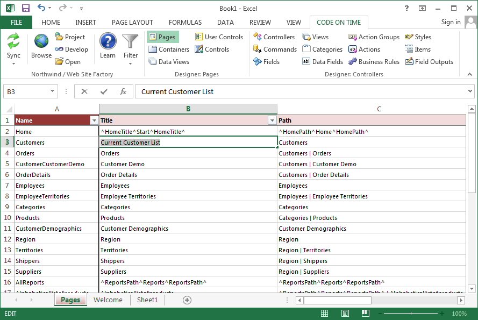This screenshot has width=478, height=320.
Task: Open the Title column filter dropdown
Action: [x=273, y=119]
